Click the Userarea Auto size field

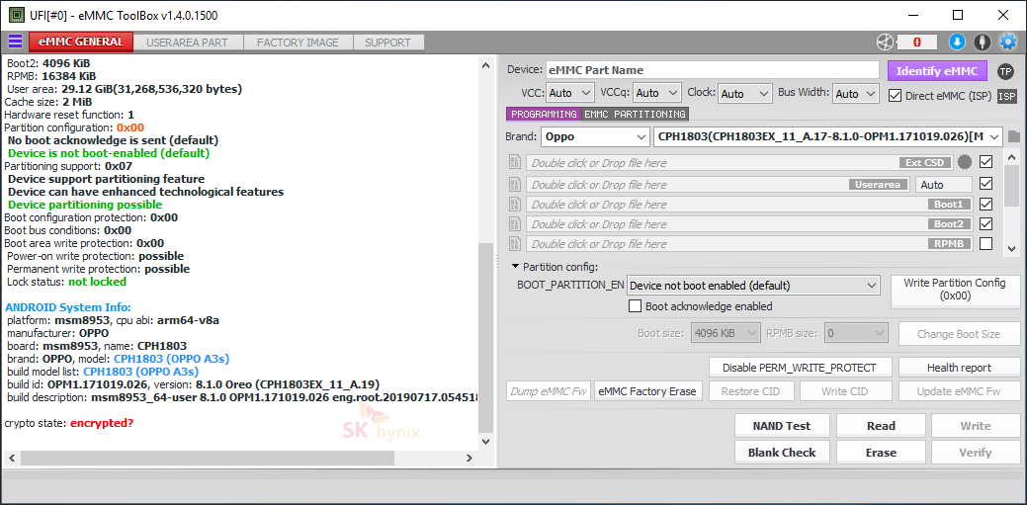click(x=943, y=185)
